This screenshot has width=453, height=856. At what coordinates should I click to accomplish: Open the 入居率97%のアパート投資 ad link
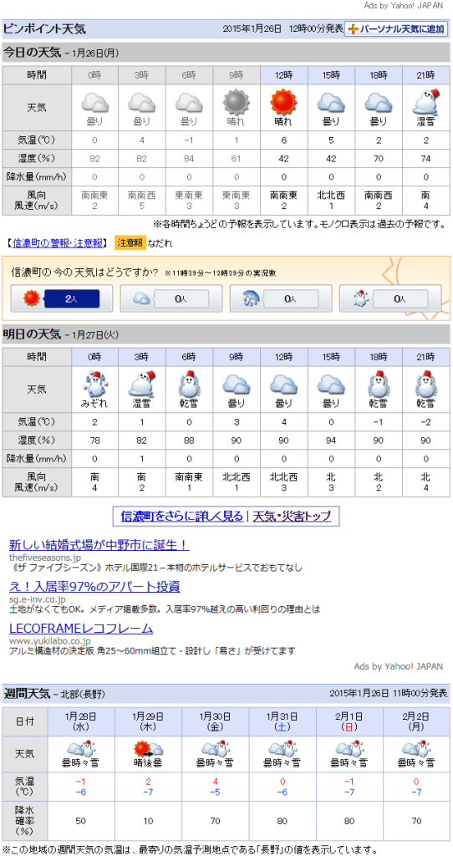click(94, 587)
